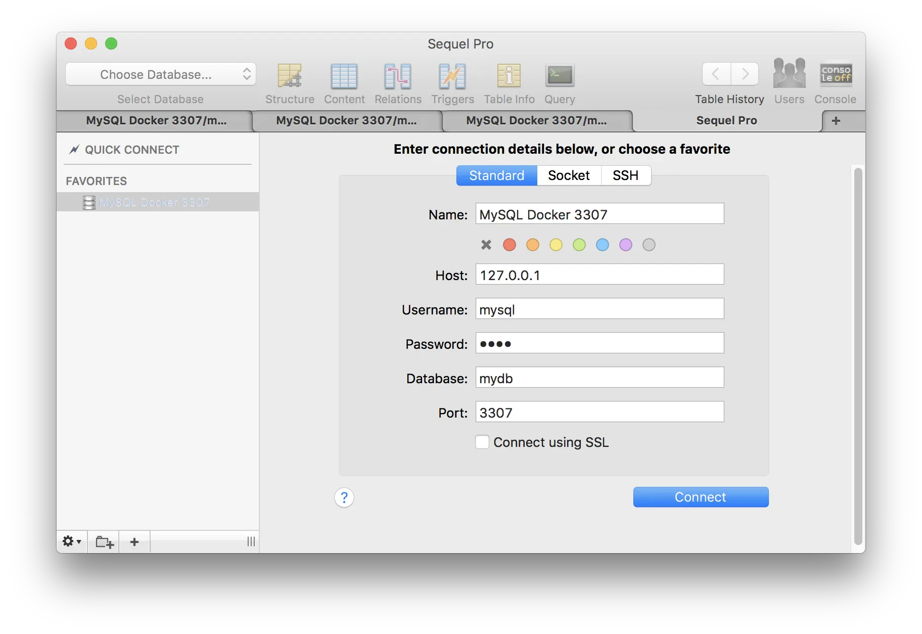Viewport: 922px width, 634px height.
Task: Switch to SSH connection type
Action: tap(626, 175)
